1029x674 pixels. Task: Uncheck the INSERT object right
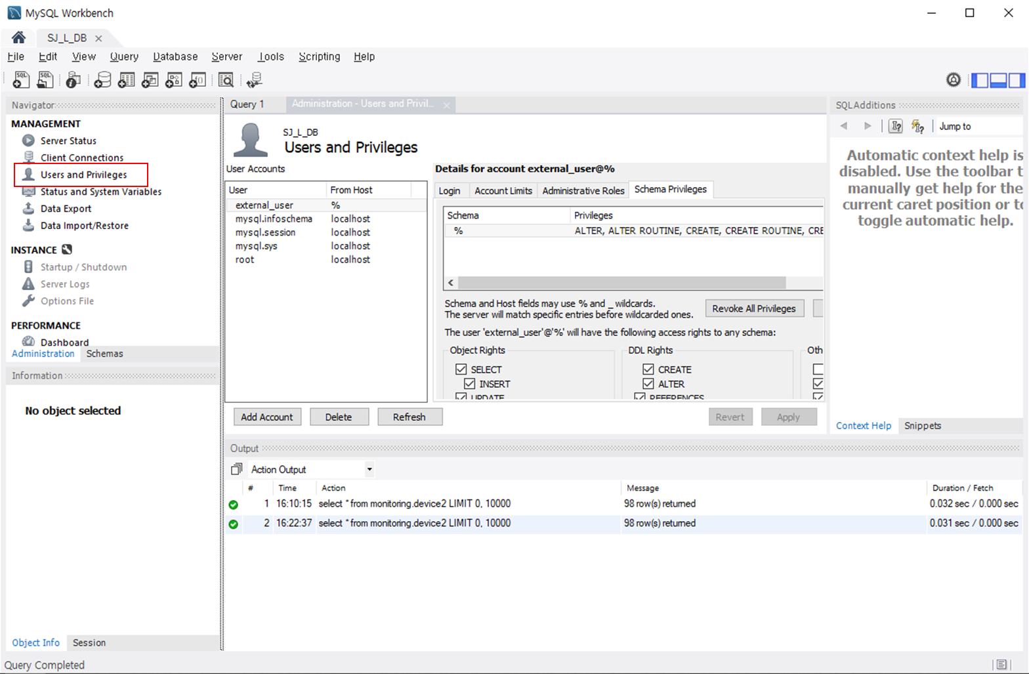click(470, 384)
